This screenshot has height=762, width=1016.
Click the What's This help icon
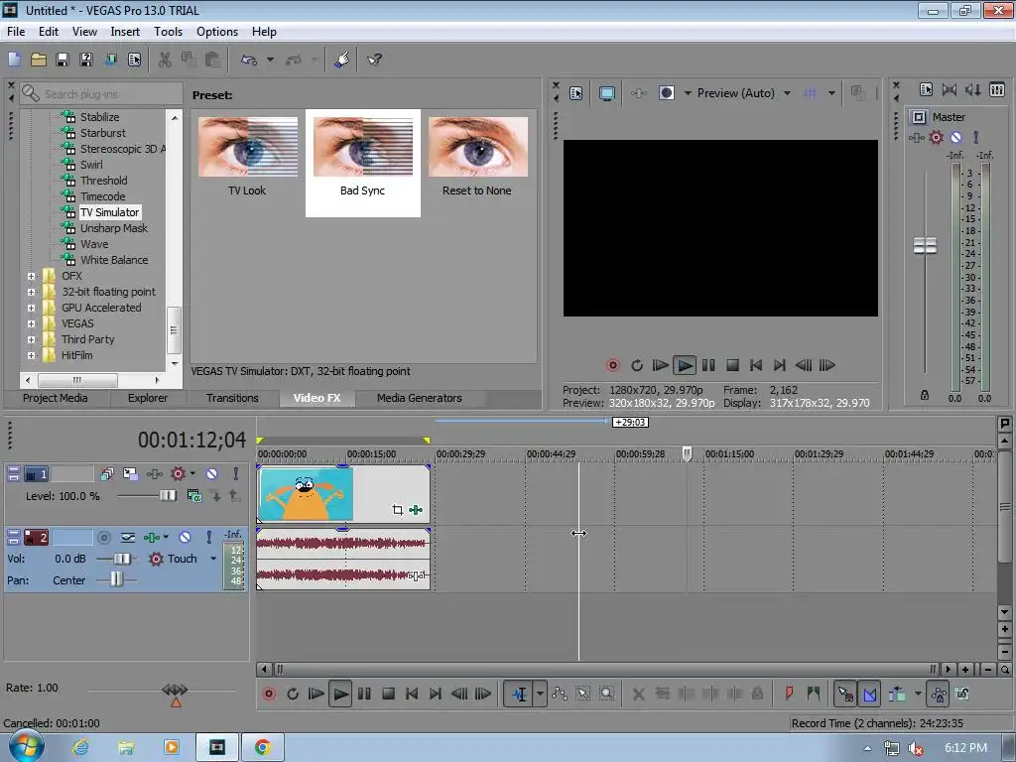[x=374, y=60]
